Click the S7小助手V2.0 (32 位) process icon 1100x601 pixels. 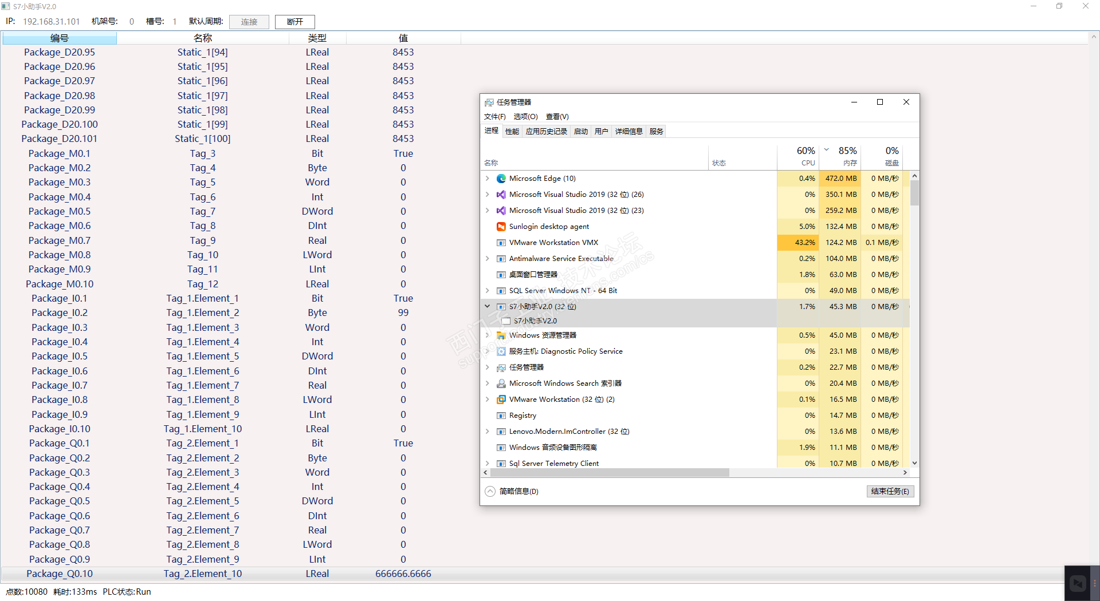pos(501,307)
